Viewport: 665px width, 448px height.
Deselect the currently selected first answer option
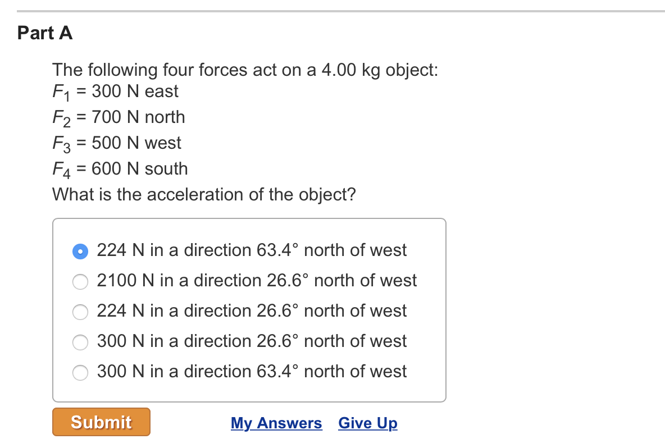click(x=80, y=251)
